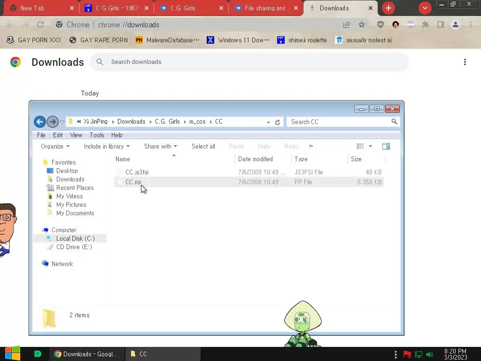
Task: Click the volume icon in system tray
Action: (430, 354)
